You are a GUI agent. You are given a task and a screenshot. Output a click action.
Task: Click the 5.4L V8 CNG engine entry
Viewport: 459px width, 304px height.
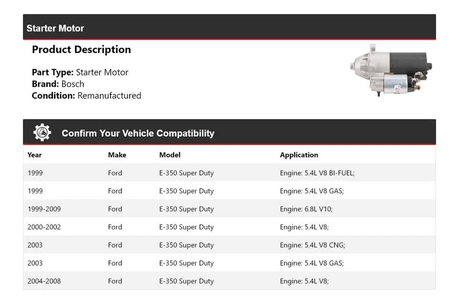[312, 245]
